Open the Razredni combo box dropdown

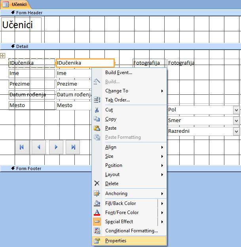pyautogui.click(x=236, y=131)
